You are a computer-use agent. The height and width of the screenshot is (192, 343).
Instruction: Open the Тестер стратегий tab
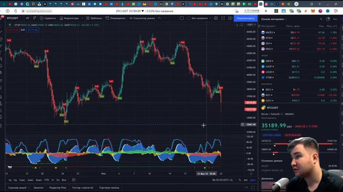point(83,187)
